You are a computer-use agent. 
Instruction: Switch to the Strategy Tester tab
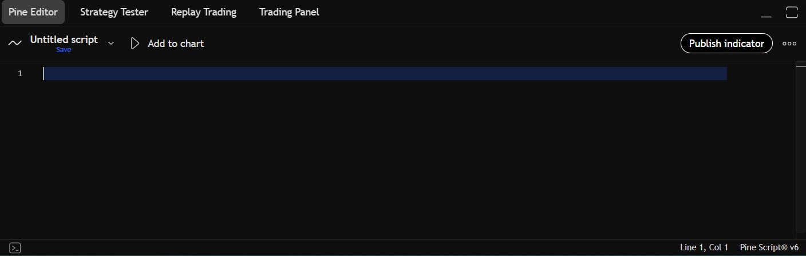pyautogui.click(x=114, y=12)
